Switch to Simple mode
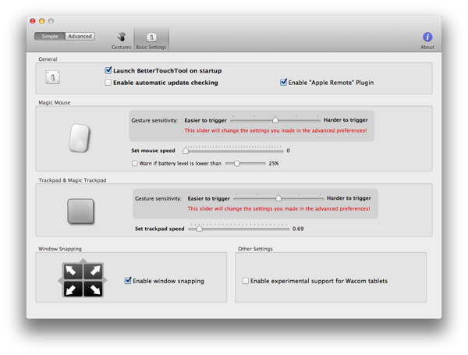Image resolution: width=468 pixels, height=355 pixels. [x=50, y=36]
